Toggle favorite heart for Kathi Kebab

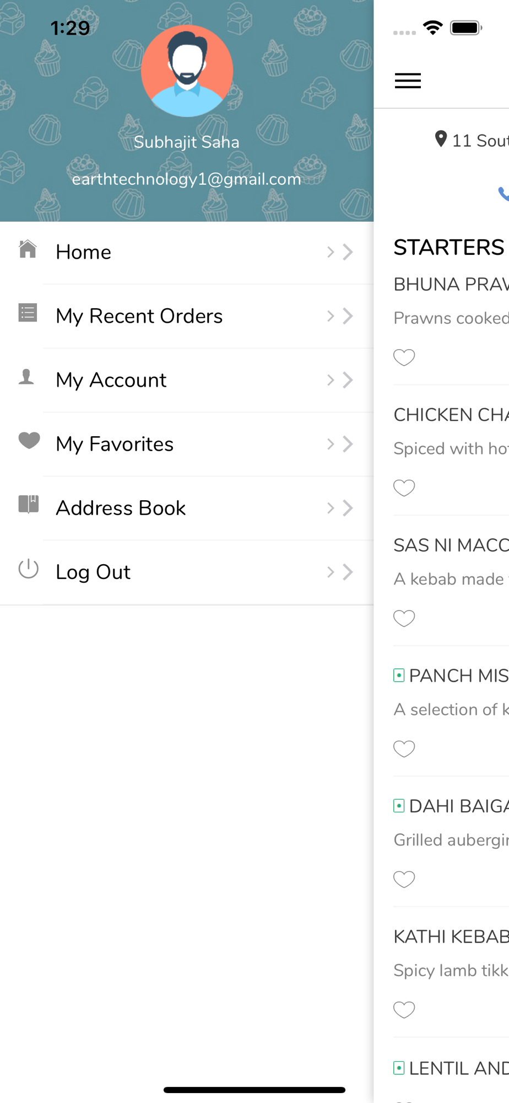(x=404, y=1009)
